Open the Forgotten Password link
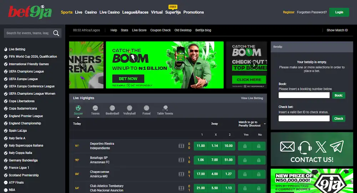 312,12
